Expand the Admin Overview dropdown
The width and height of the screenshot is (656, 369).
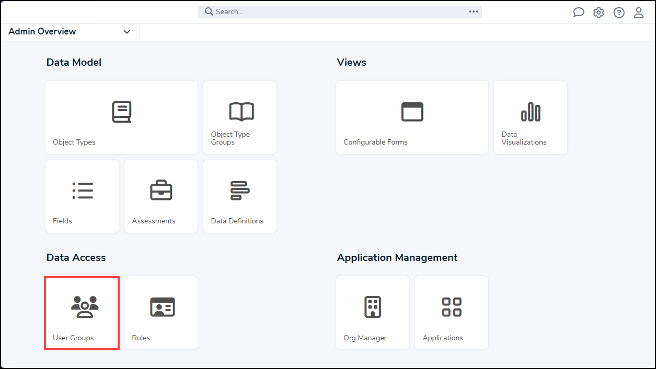point(69,32)
